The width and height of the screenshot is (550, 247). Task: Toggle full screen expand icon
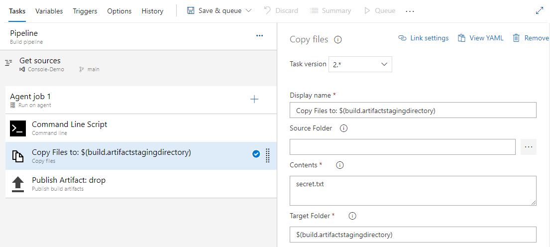coord(540,10)
